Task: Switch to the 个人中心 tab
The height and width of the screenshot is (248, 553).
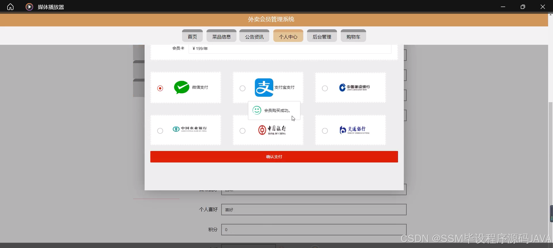Action: [288, 36]
